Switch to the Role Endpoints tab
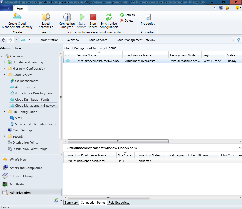 pyautogui.click(x=119, y=202)
